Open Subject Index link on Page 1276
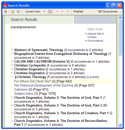This screenshot has height=130, width=125. [24, 93]
